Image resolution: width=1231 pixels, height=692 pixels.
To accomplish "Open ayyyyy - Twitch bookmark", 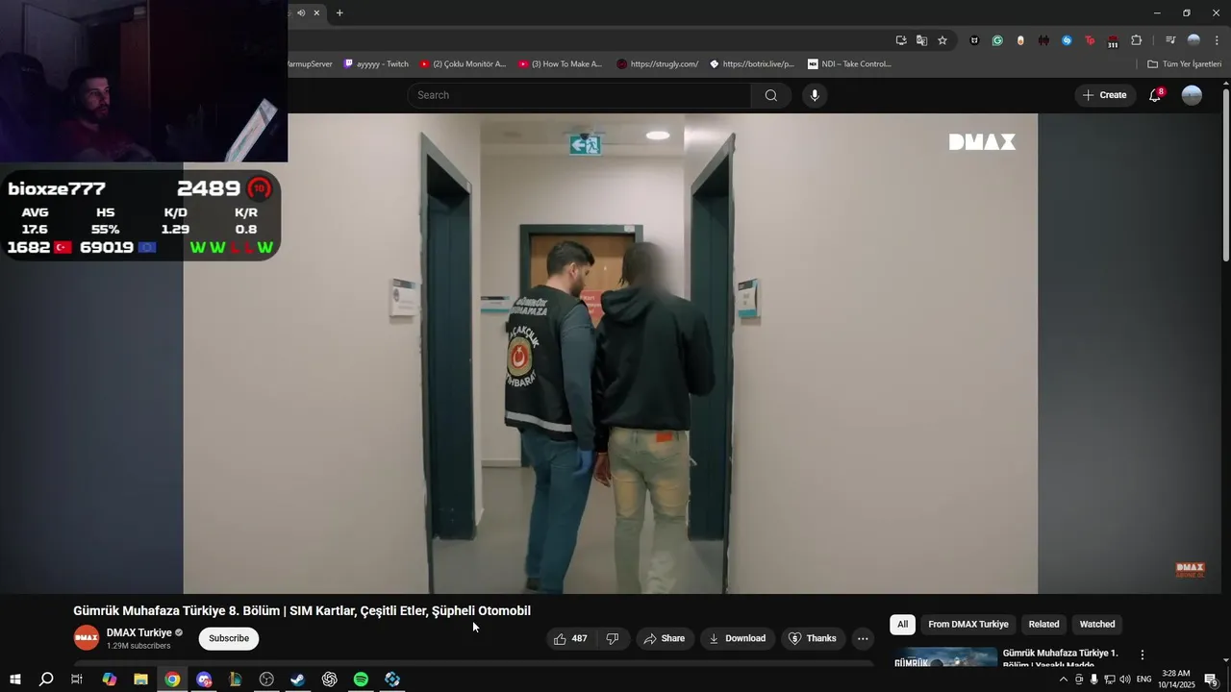I will (x=376, y=64).
